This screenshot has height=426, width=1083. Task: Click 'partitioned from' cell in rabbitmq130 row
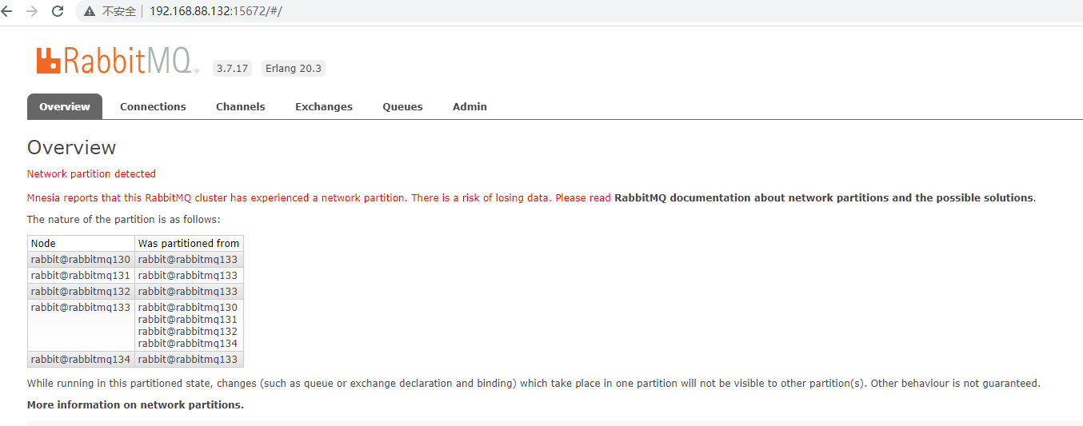click(189, 259)
